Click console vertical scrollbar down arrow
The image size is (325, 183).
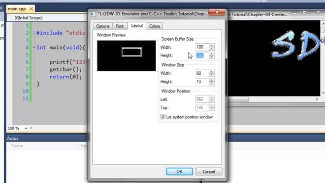click(x=323, y=93)
